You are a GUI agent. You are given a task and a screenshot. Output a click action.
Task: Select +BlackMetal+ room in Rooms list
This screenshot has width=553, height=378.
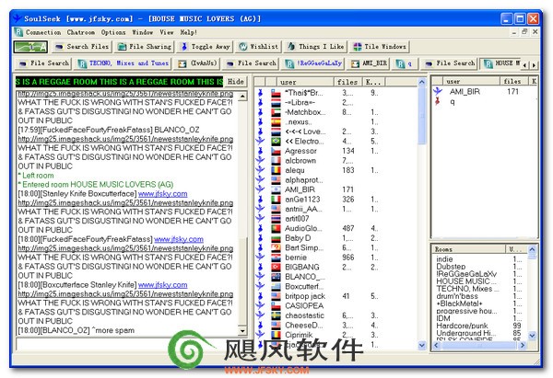pos(459,304)
